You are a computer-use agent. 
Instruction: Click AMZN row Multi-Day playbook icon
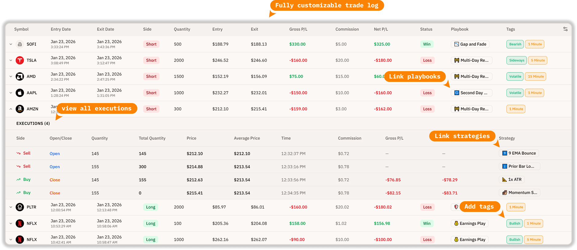(x=457, y=109)
